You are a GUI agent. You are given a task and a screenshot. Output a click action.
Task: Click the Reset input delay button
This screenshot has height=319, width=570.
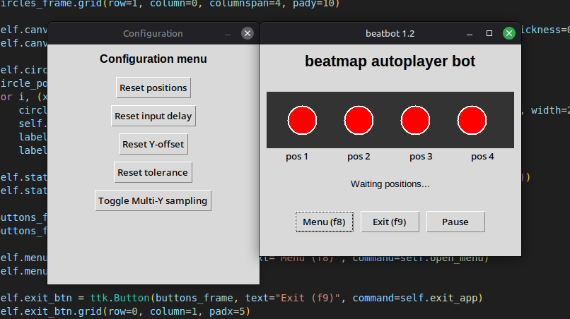[x=153, y=116]
